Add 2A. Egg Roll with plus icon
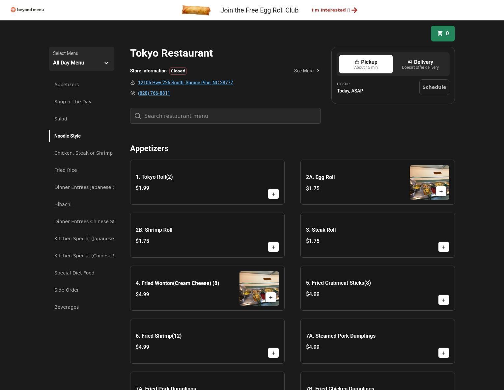504x390 pixels. [441, 192]
